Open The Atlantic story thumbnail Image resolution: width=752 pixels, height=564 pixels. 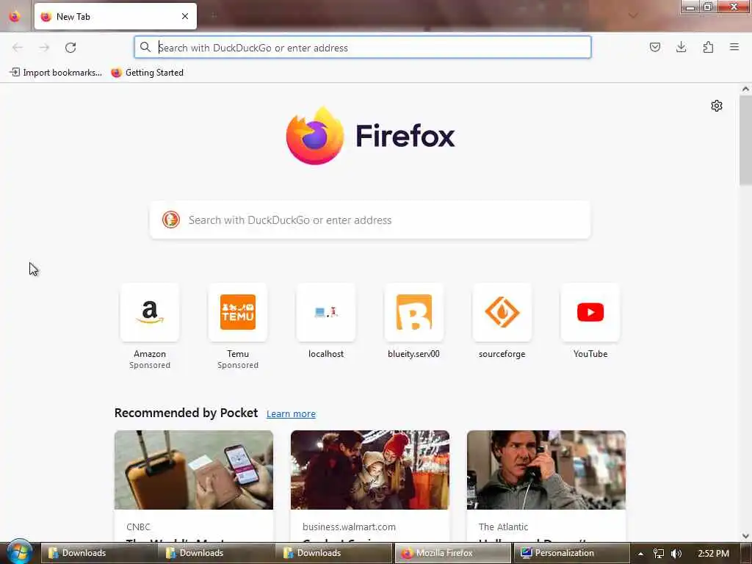click(546, 469)
